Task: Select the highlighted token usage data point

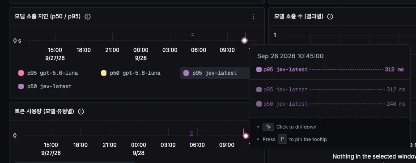Action: tap(246, 136)
